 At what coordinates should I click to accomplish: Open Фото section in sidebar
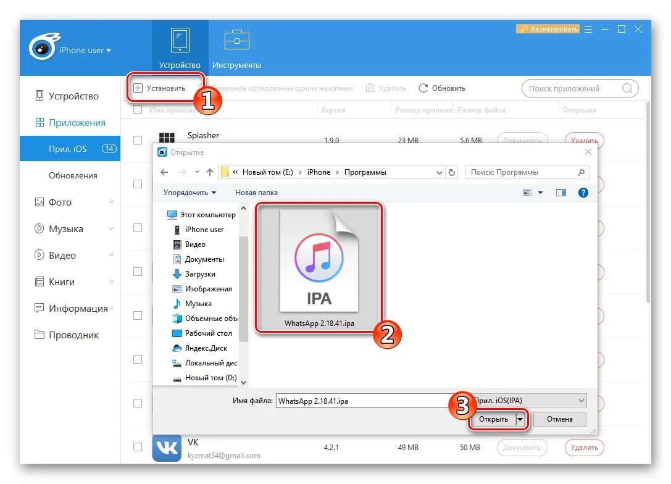[60, 202]
